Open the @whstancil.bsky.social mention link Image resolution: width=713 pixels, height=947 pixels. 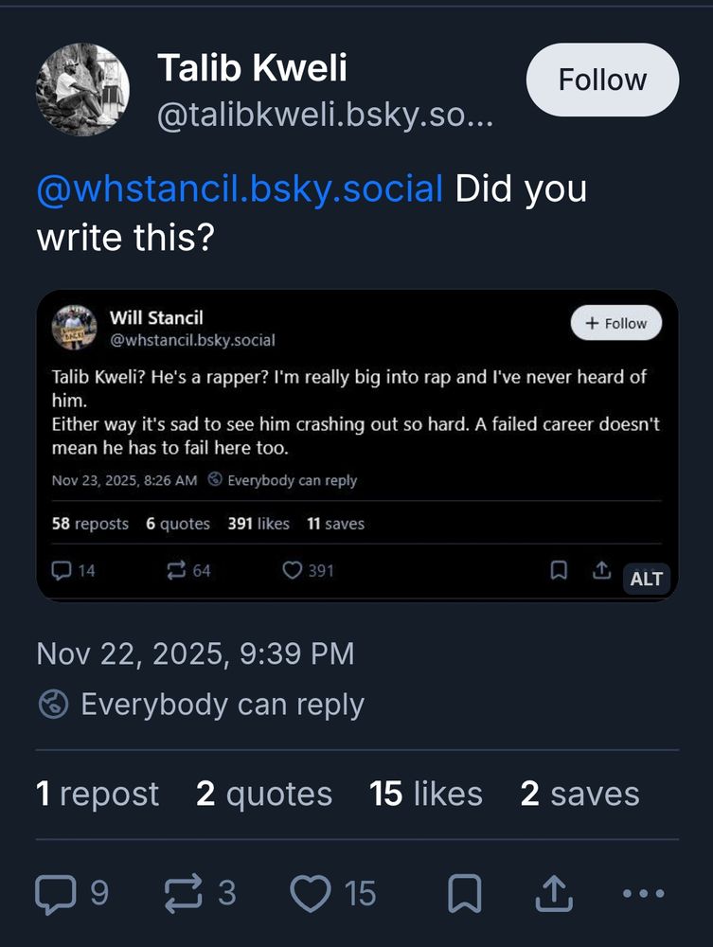click(240, 188)
